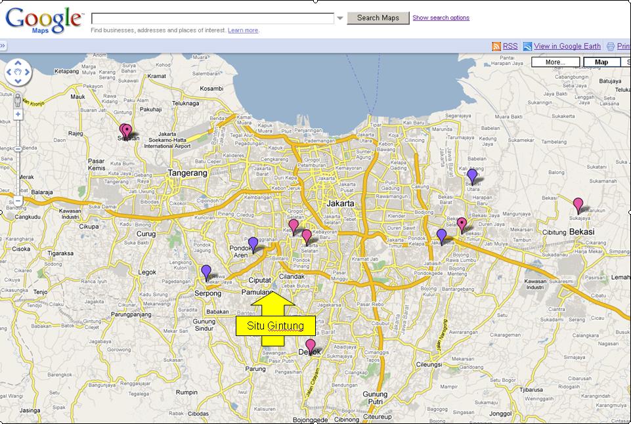Switch to the Map view tab
Image resolution: width=631 pixels, height=424 pixels.
point(601,62)
